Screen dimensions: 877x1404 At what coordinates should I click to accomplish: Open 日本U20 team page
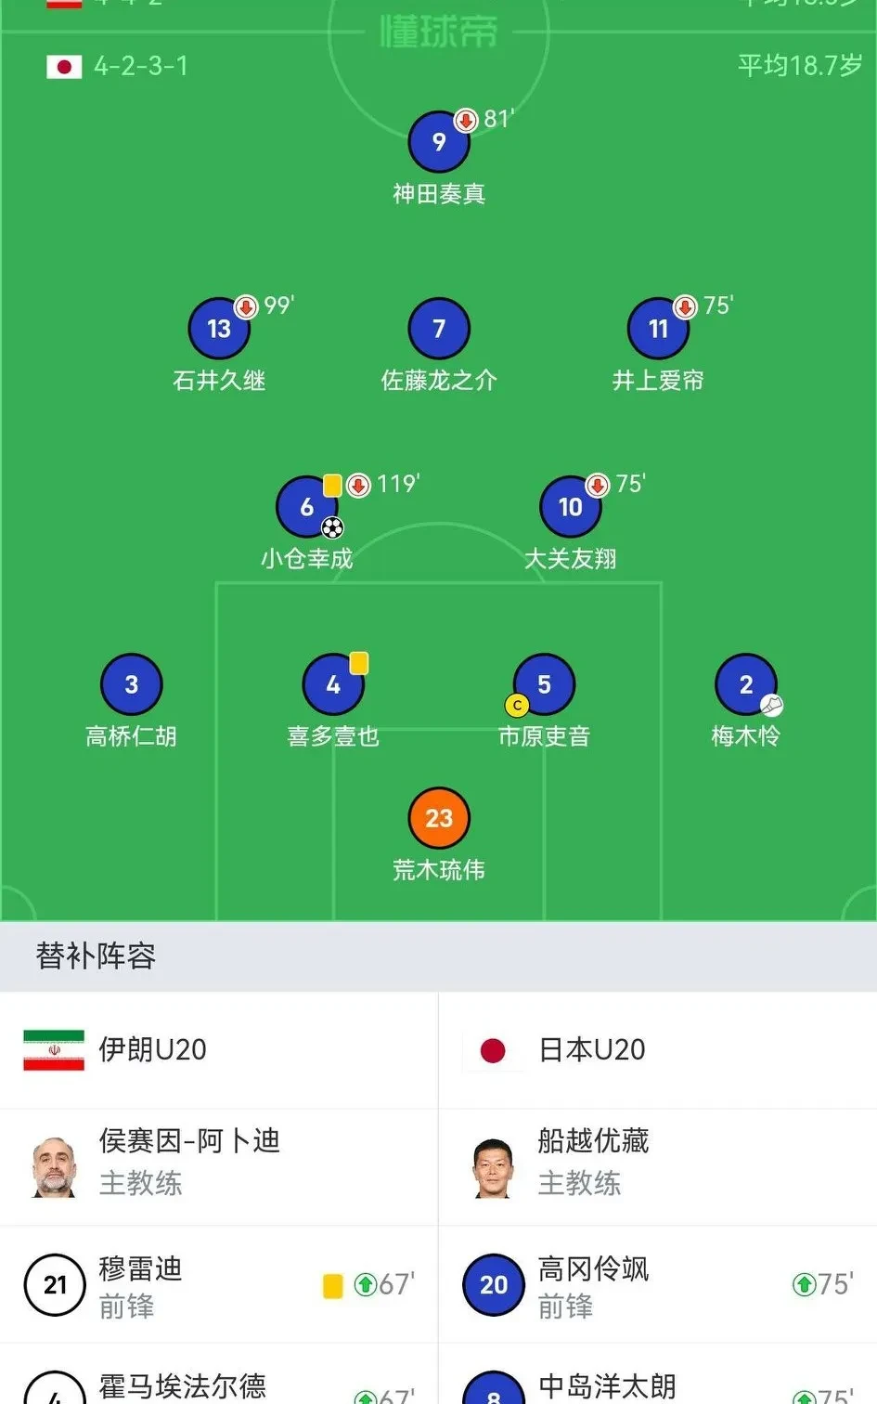(591, 1050)
